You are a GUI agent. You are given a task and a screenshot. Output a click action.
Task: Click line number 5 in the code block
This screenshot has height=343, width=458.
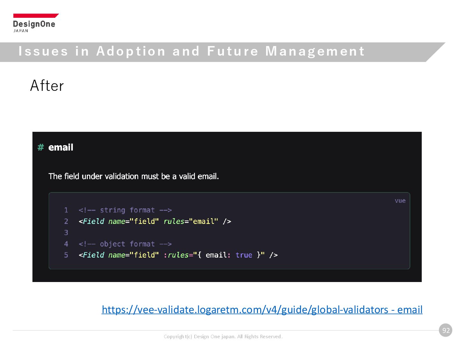pos(66,255)
